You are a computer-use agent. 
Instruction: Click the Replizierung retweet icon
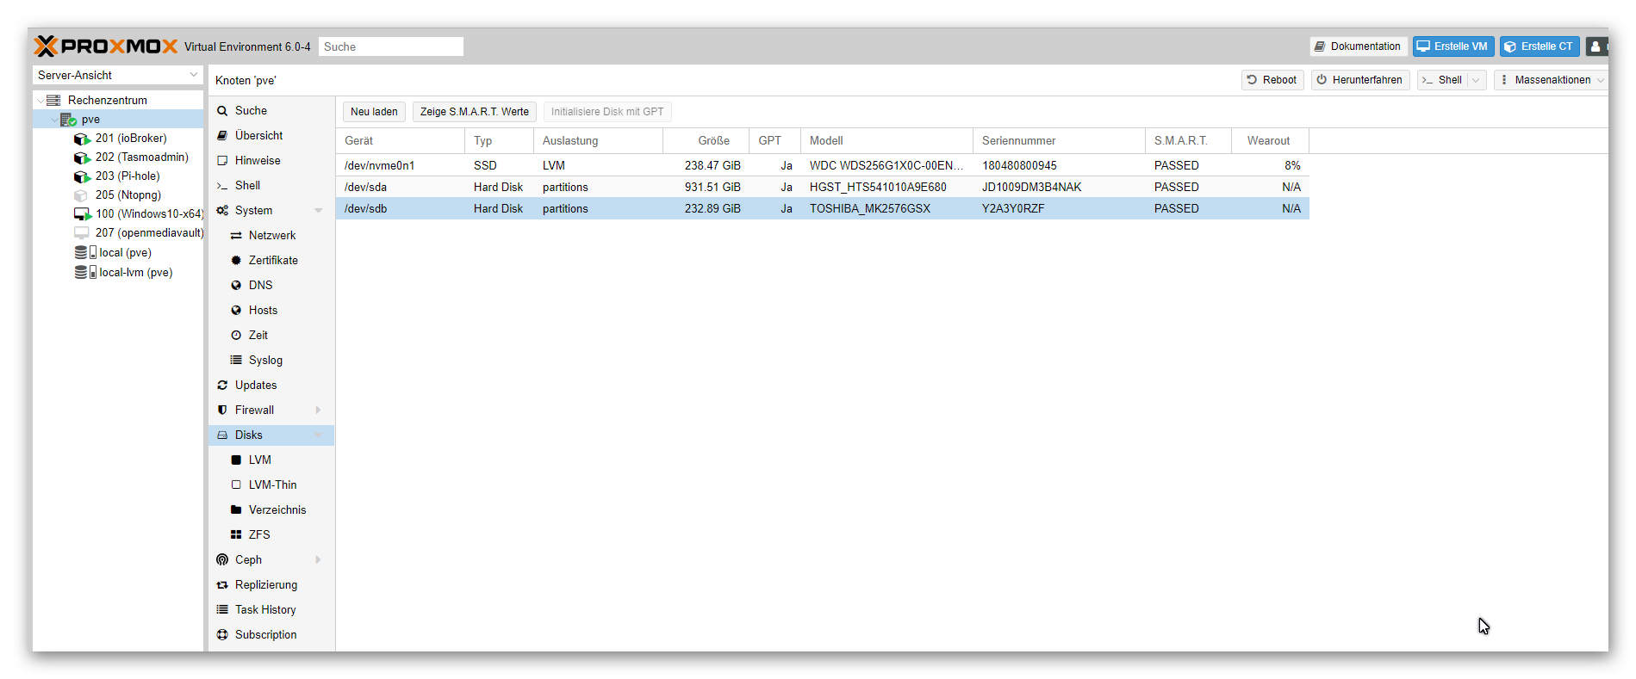point(222,585)
